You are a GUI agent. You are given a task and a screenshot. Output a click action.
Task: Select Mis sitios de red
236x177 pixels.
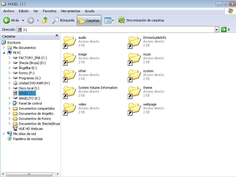pos(24,134)
